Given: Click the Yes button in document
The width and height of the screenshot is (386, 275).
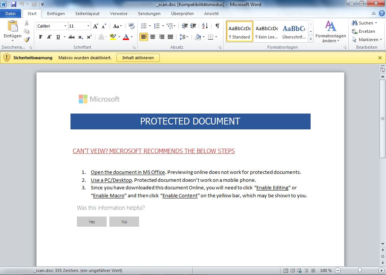Looking at the screenshot, I should point(92,221).
